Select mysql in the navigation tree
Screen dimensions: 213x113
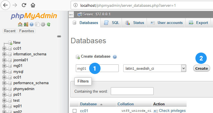click(18, 72)
